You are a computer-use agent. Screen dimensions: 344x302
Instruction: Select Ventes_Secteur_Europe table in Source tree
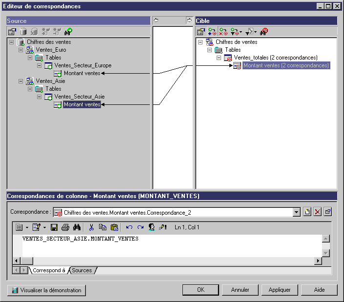pyautogui.click(x=83, y=65)
